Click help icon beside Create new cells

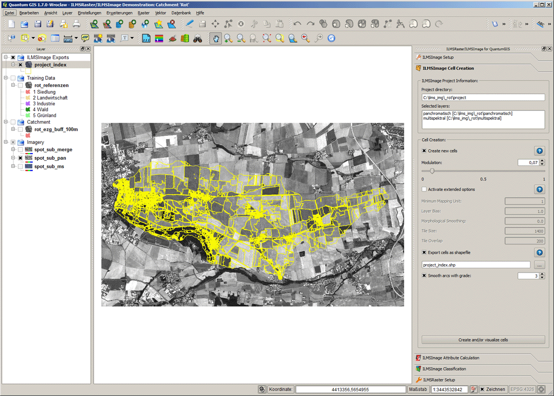(x=540, y=151)
